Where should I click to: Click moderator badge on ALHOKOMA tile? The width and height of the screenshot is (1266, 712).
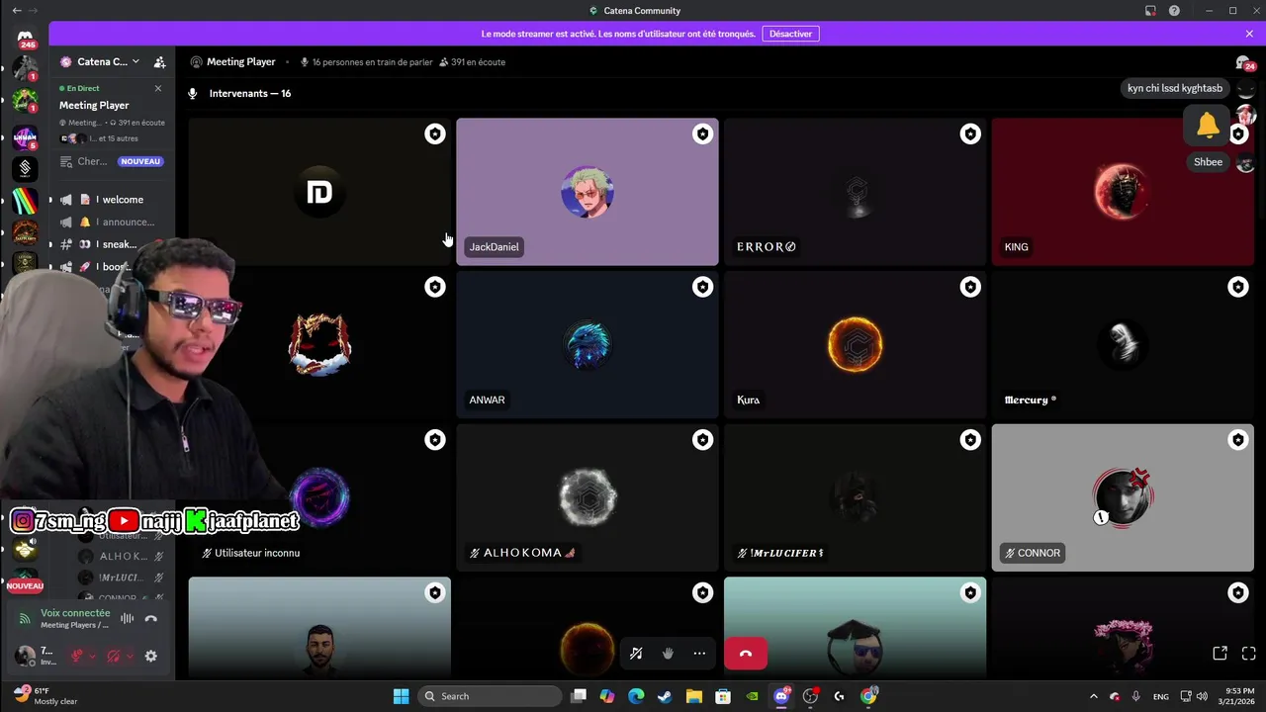[702, 440]
